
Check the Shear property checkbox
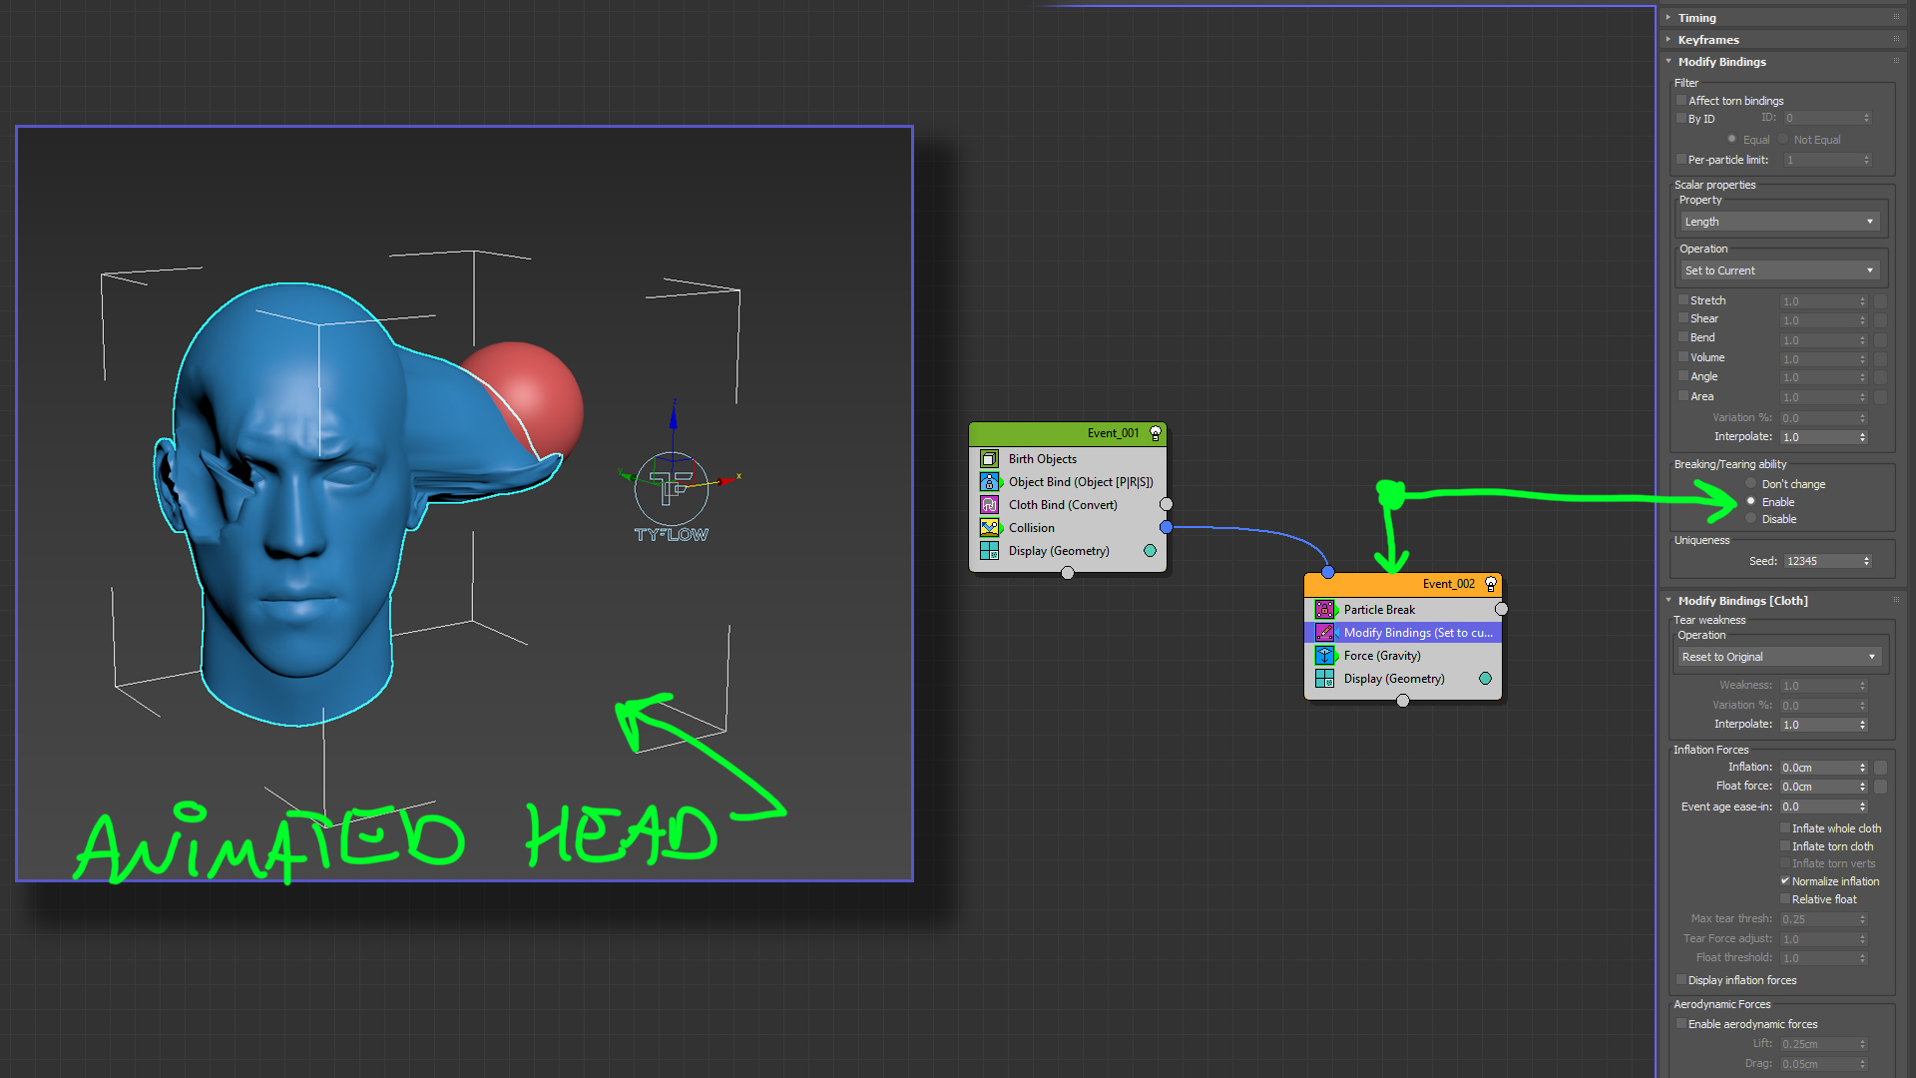1683,318
